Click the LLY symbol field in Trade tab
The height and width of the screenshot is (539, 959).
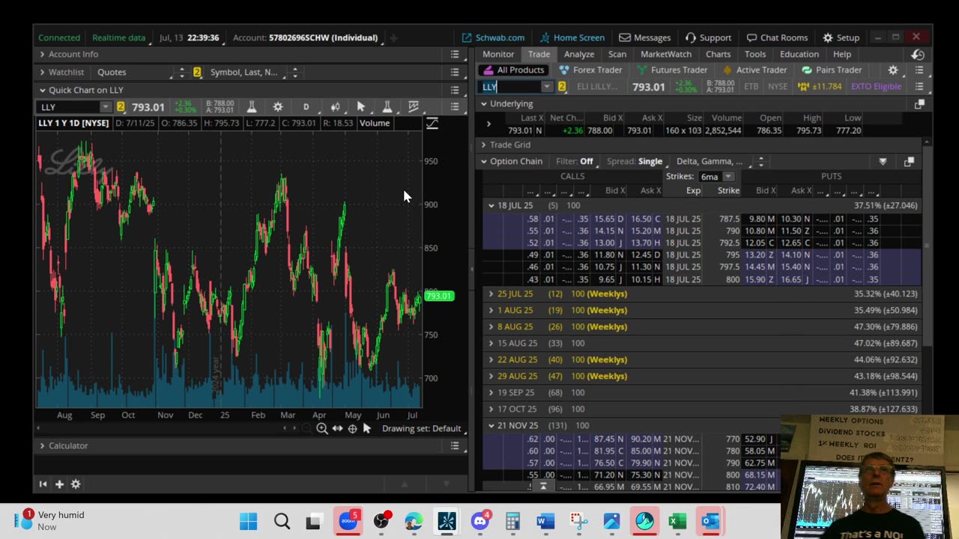tap(511, 87)
